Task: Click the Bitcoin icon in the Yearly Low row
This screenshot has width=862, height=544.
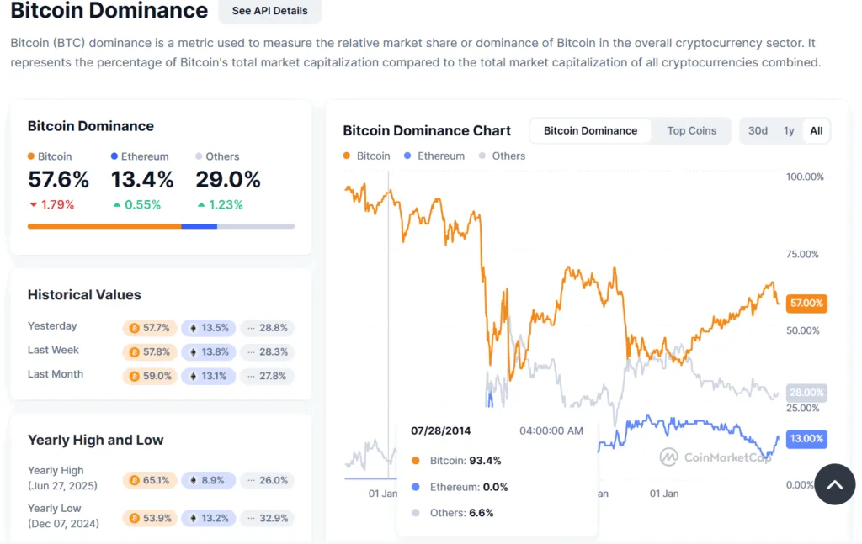Action: (136, 518)
